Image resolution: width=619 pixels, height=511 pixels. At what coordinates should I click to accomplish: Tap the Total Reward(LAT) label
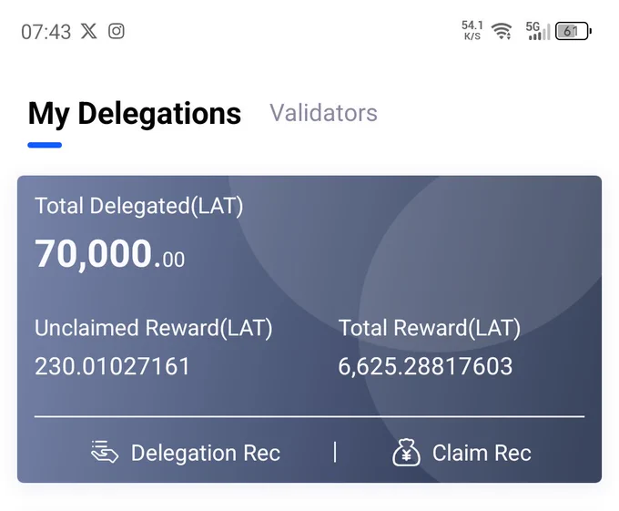click(430, 328)
